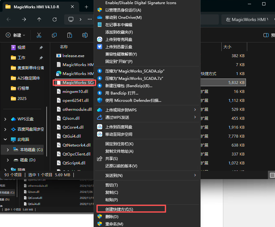Choose 以管理员身份运行(A)

tap(147, 10)
